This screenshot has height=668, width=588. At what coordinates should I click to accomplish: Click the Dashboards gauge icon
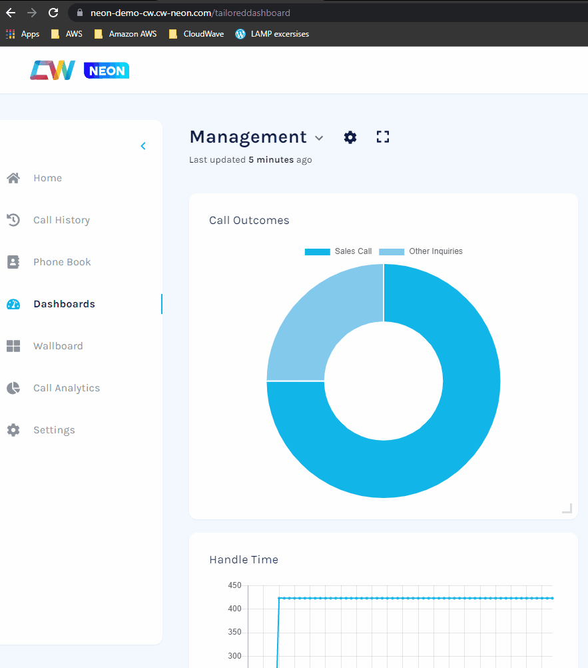(x=13, y=304)
